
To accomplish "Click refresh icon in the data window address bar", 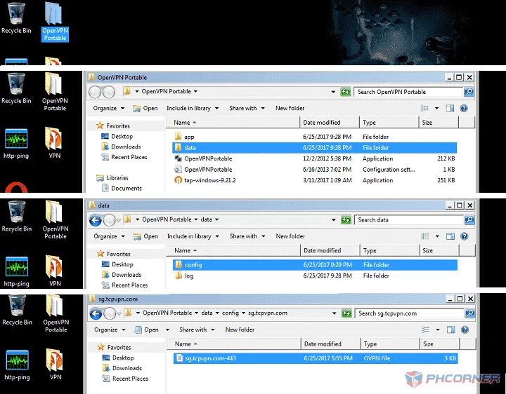I will pyautogui.click(x=346, y=220).
